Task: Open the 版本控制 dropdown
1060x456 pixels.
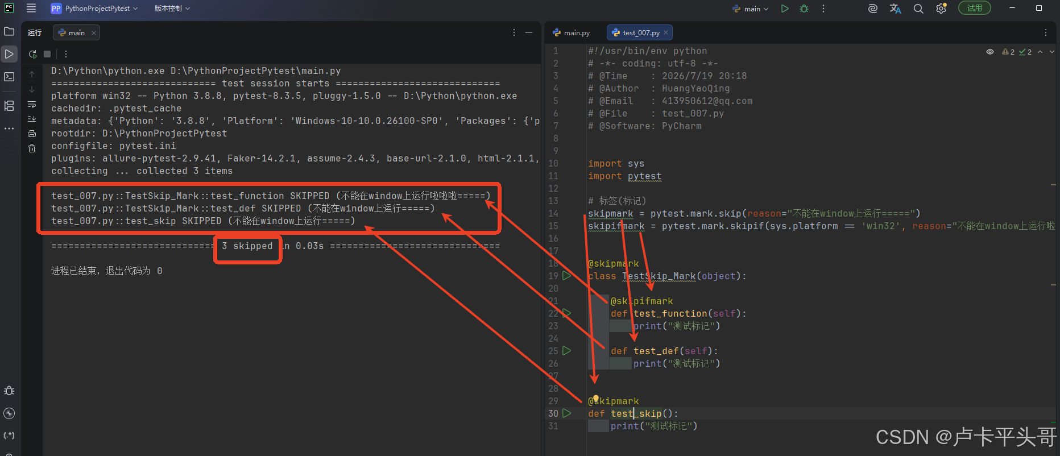Action: tap(172, 9)
